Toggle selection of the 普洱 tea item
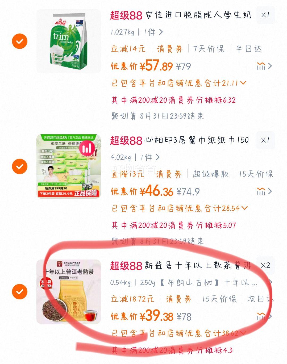 pos(20,292)
